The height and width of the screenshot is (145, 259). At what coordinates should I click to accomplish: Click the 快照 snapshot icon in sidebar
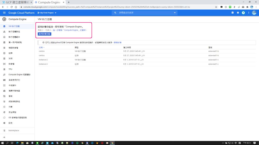[4, 58]
